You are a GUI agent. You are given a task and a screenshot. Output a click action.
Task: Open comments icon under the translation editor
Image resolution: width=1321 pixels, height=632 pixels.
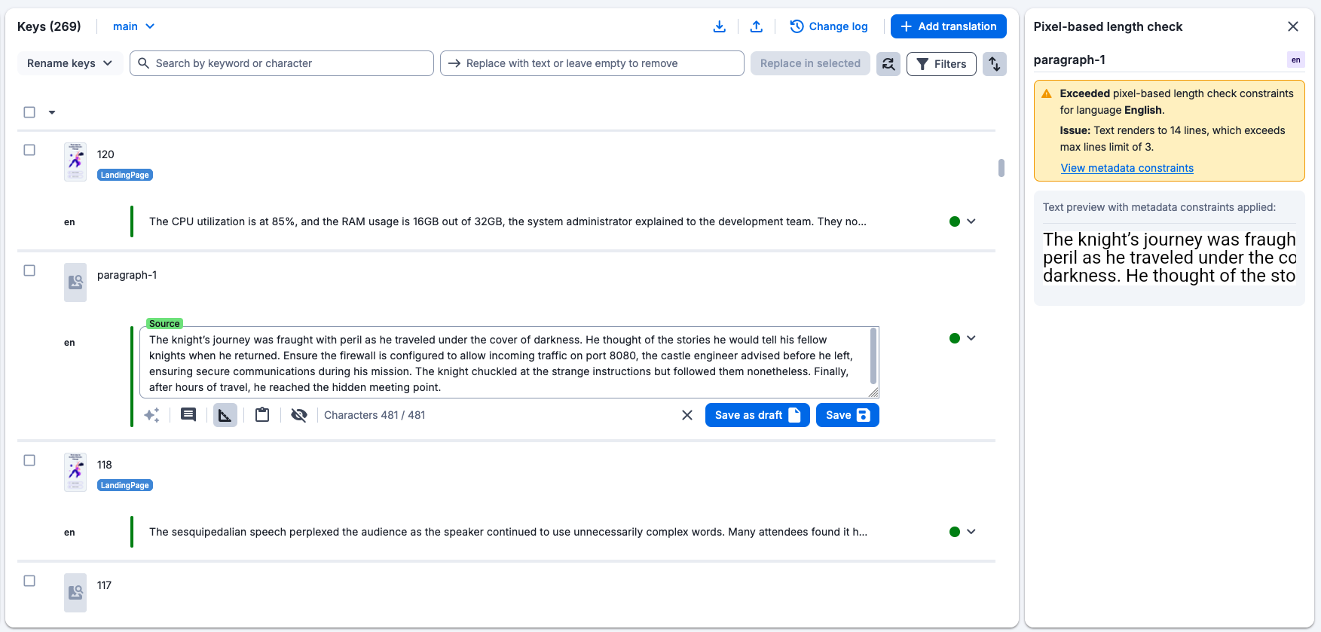point(188,415)
